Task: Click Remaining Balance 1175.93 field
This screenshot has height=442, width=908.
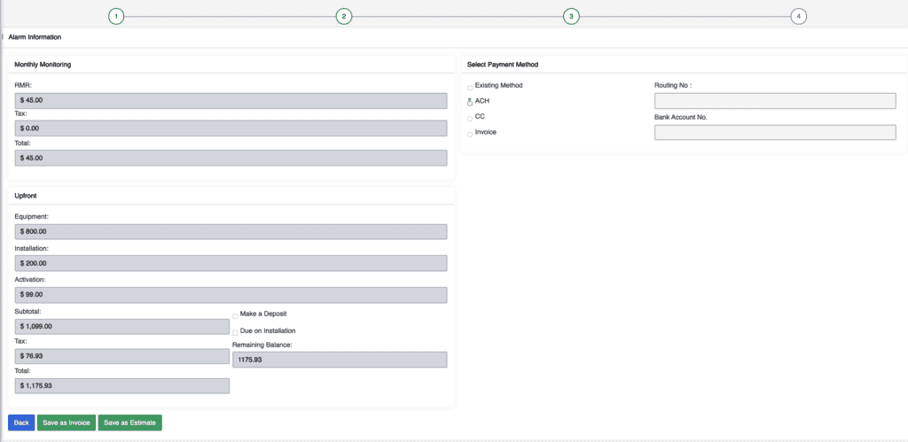Action: [340, 360]
